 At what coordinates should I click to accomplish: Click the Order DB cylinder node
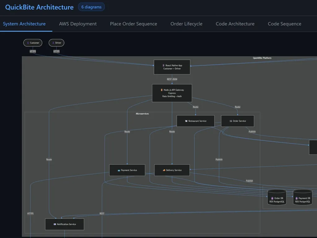[x=277, y=197]
